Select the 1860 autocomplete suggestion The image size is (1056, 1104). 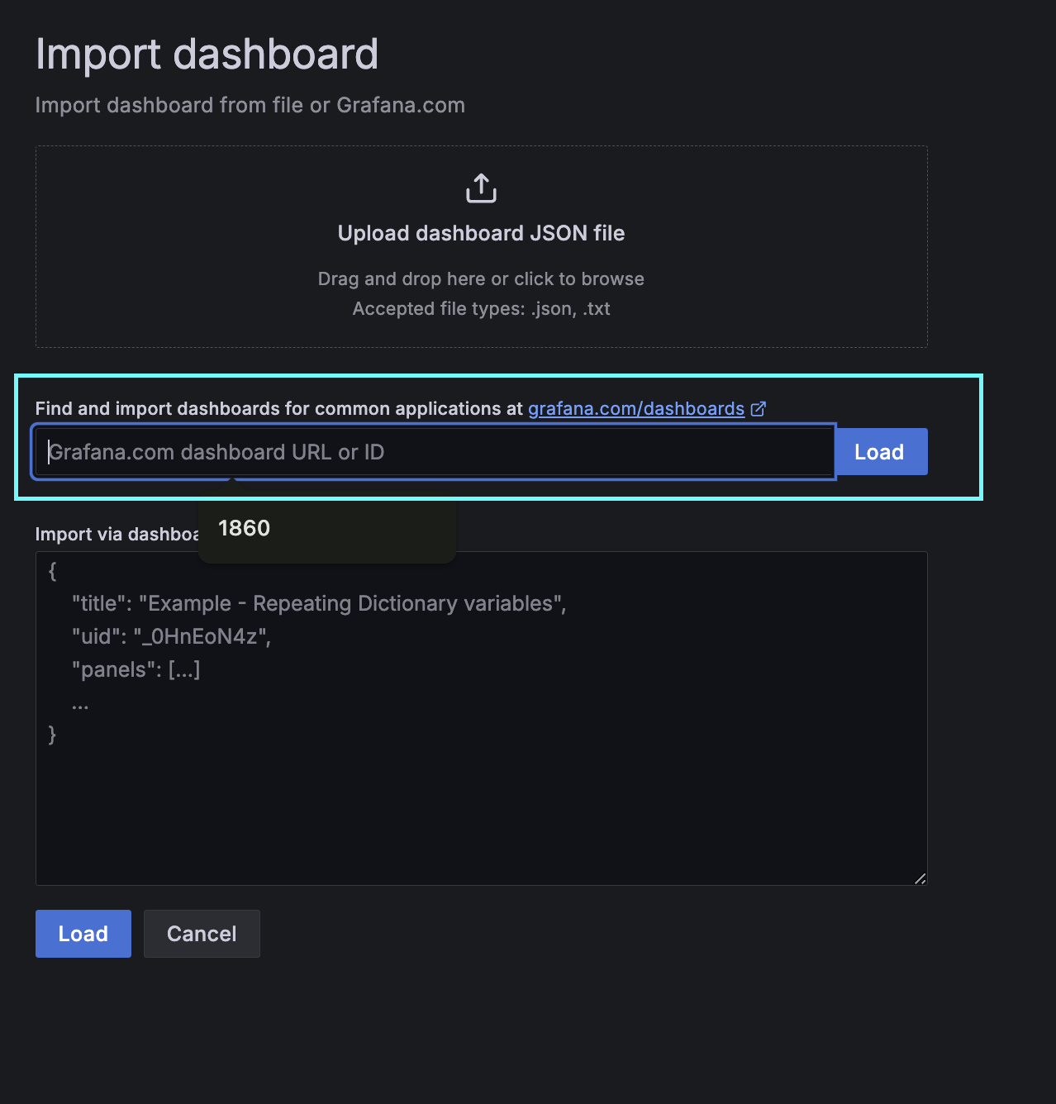click(x=245, y=528)
